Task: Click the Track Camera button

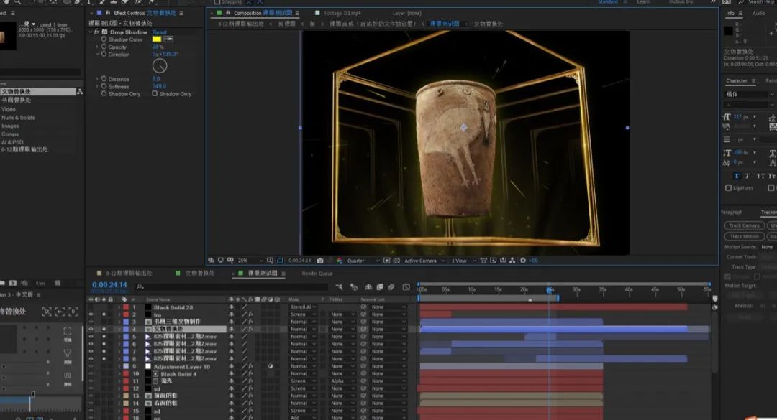Action: (x=744, y=225)
